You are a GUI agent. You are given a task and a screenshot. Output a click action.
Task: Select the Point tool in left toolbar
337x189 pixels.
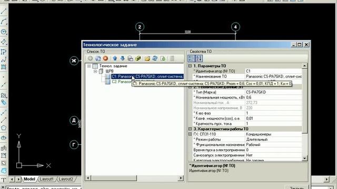click(x=4, y=77)
